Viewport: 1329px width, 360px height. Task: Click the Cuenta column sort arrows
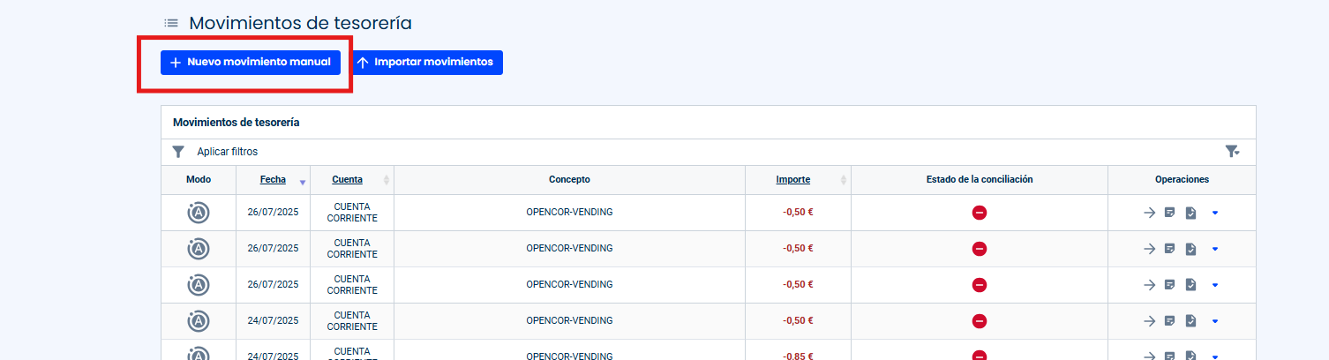pos(387,180)
